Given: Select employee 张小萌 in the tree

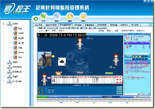Looking at the screenshot, I should (21, 43).
